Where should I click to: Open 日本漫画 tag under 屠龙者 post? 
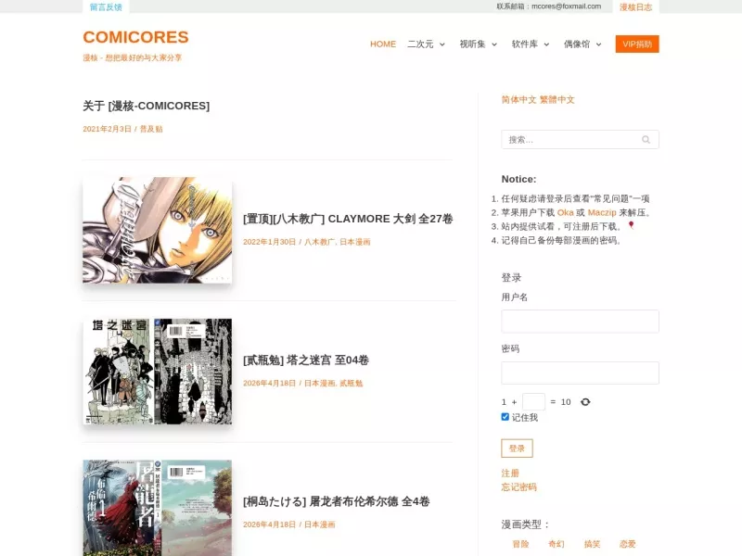tap(319, 524)
